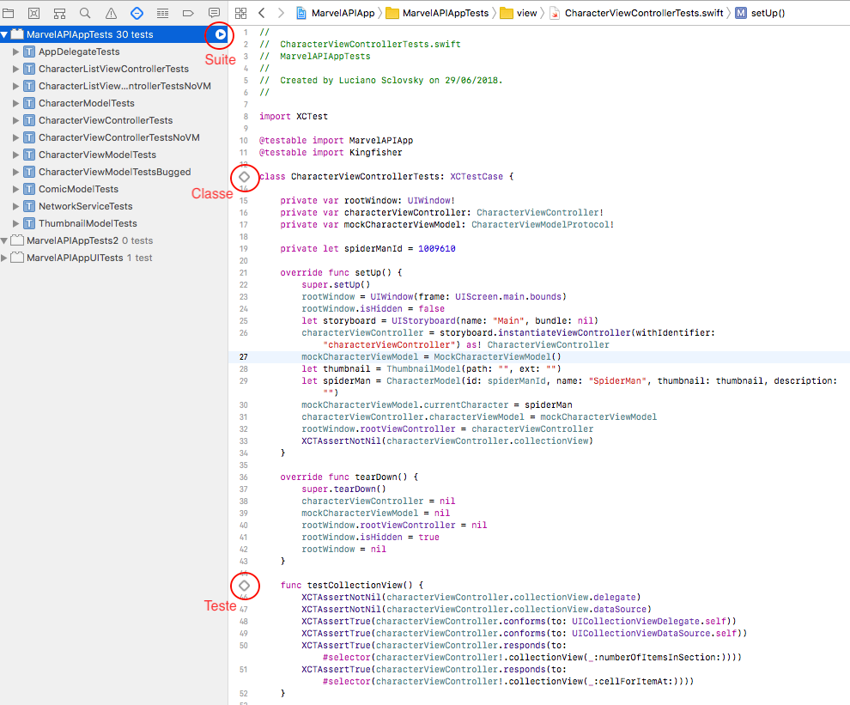Click the NetworkServiceTests class icon
Screen dimensions: 850x705
(x=29, y=207)
